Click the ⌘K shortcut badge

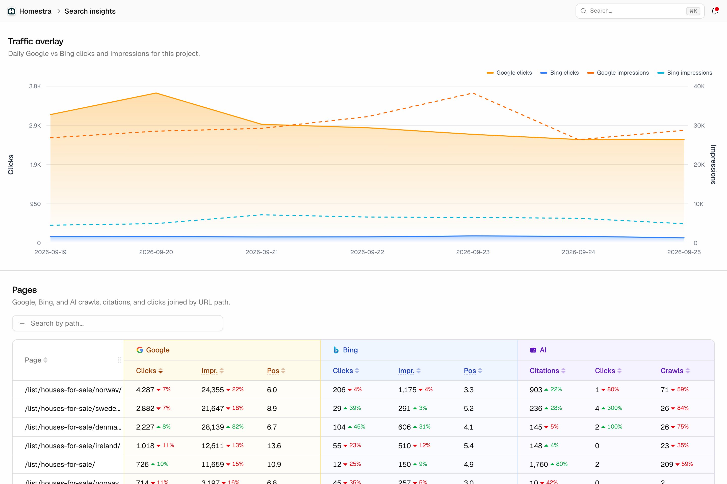693,11
